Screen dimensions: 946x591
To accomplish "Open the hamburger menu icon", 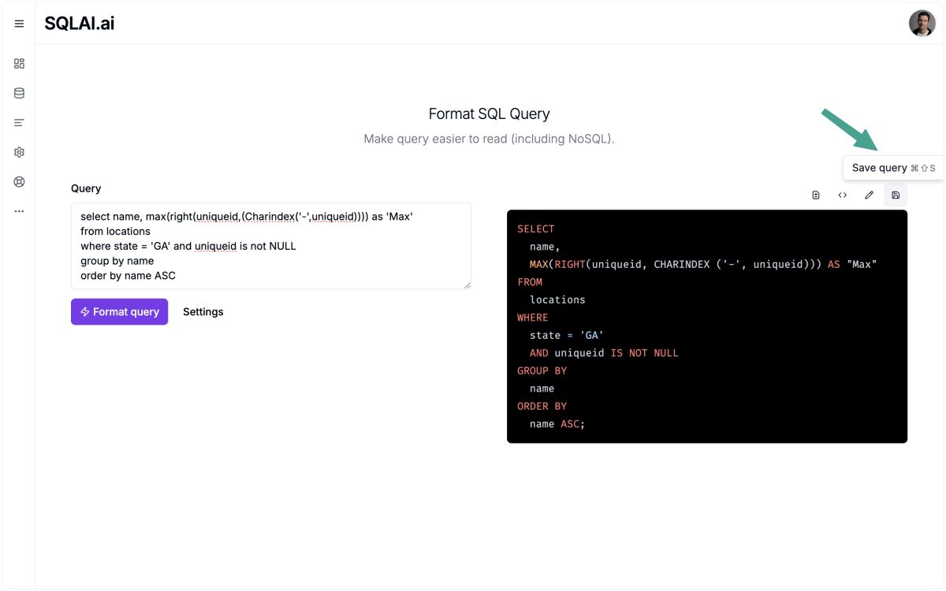I will [19, 24].
